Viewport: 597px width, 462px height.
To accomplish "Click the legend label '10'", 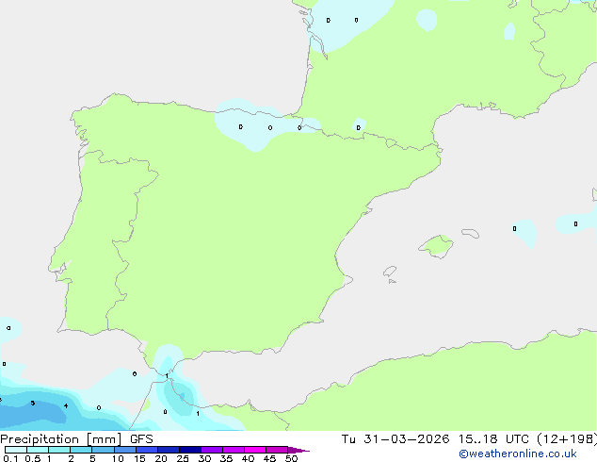I will click(x=118, y=458).
